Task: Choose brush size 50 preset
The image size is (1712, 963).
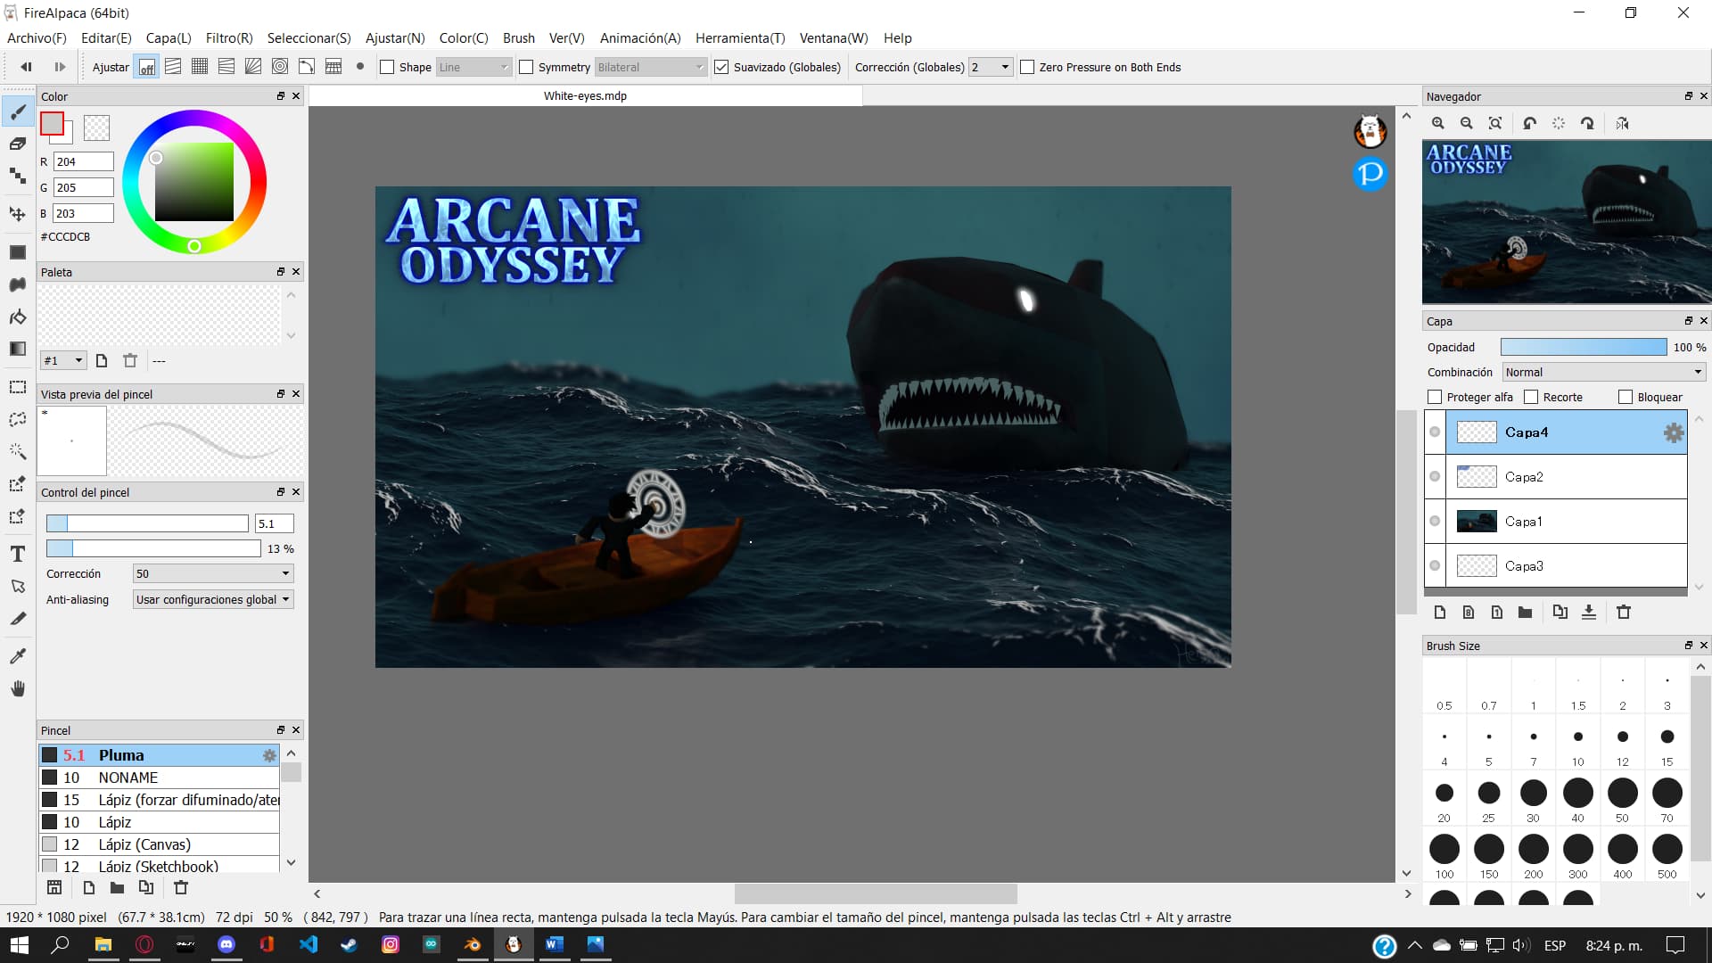Action: [1623, 800]
